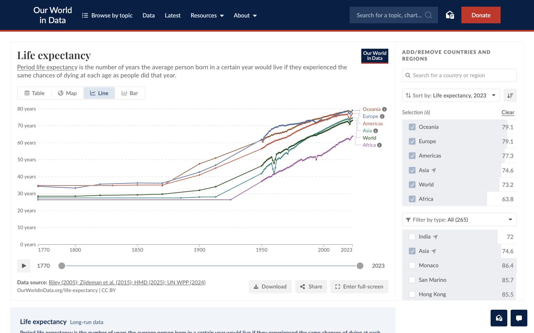Open Browse by topic menu

(107, 15)
